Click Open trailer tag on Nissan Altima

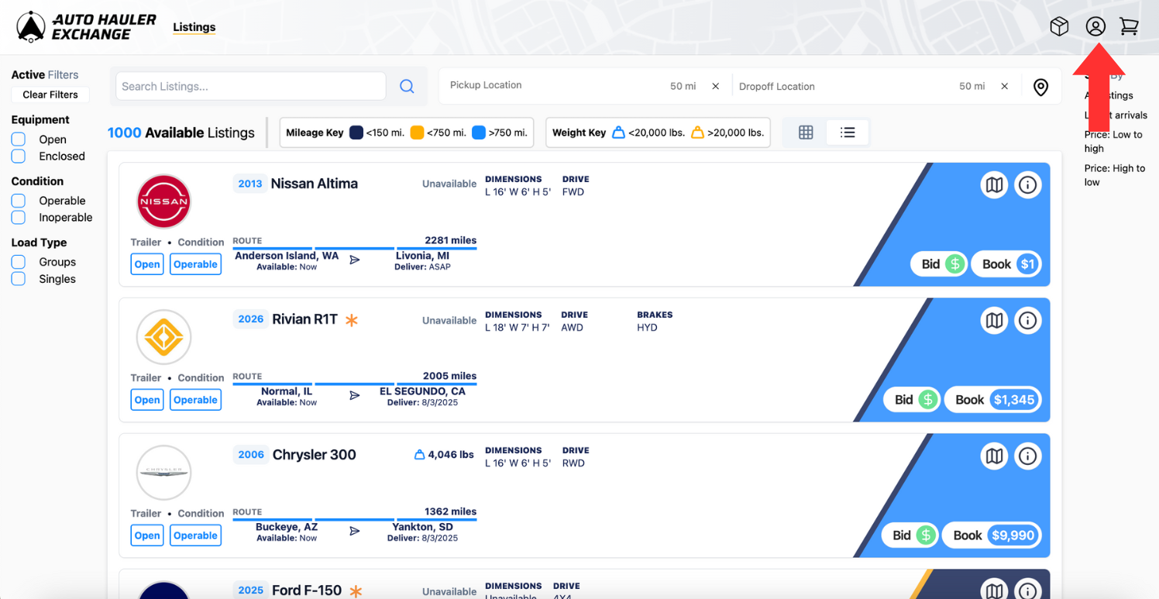click(147, 264)
